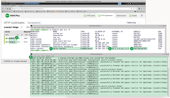Click the upper terminal window title icon
Image resolution: width=170 pixels, height=98 pixels.
click(x=31, y=26)
